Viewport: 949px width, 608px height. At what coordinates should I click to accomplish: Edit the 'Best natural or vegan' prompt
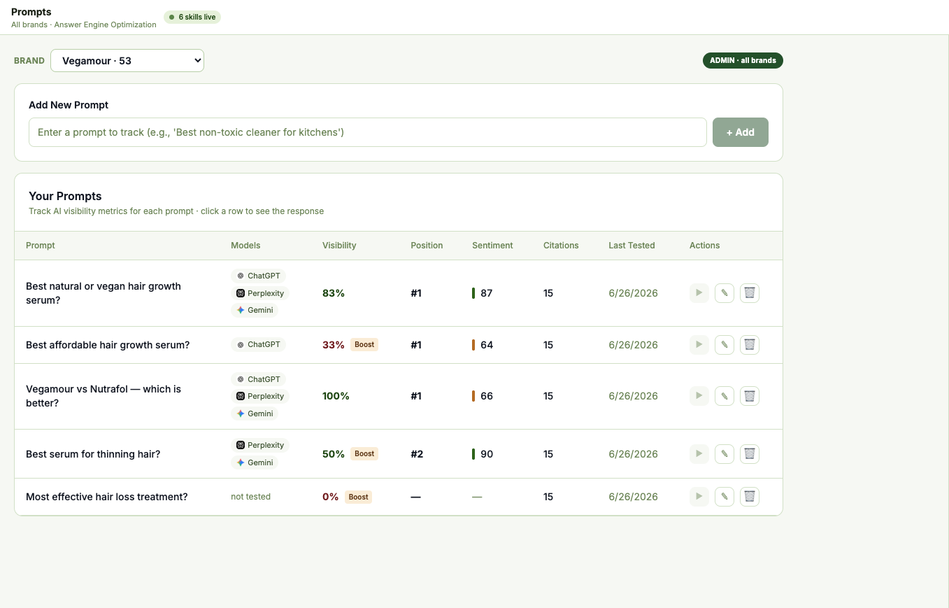[725, 293]
